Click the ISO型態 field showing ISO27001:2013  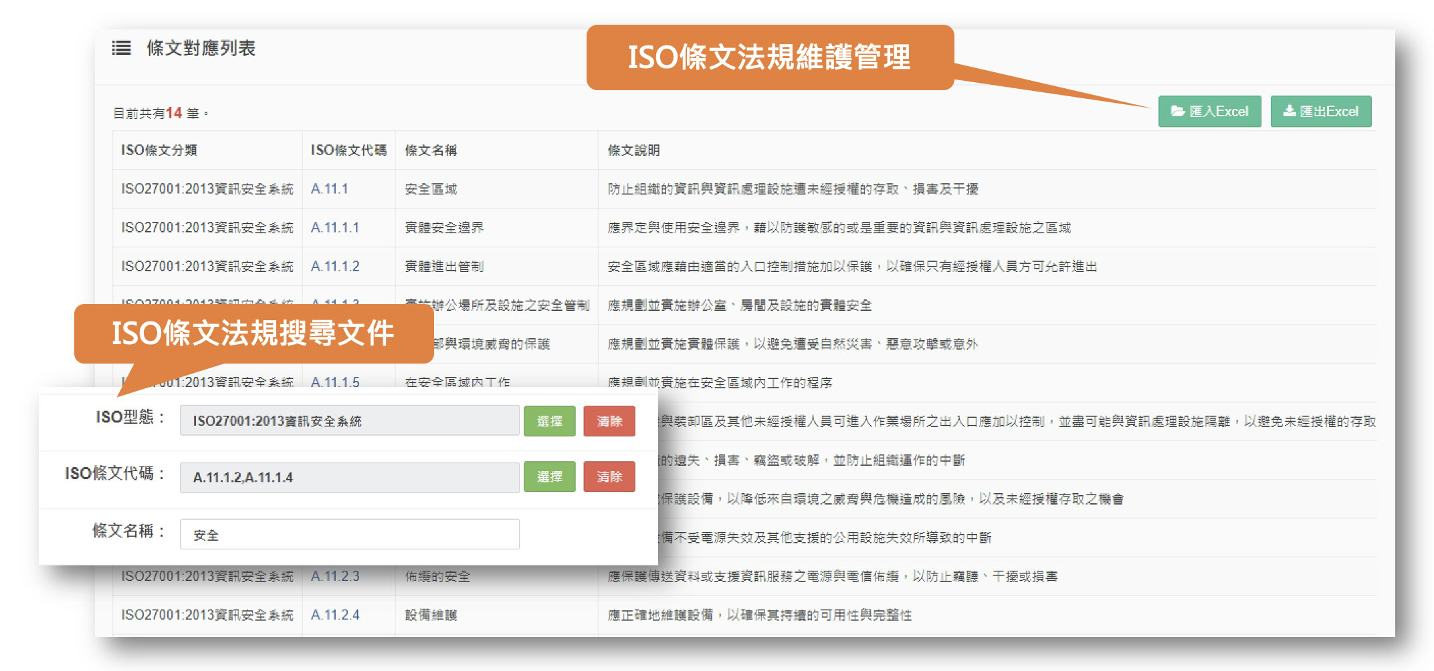[349, 421]
